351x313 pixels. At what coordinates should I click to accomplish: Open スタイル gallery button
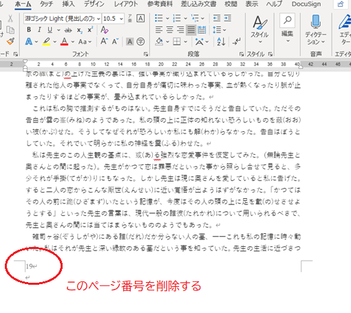coord(259,29)
